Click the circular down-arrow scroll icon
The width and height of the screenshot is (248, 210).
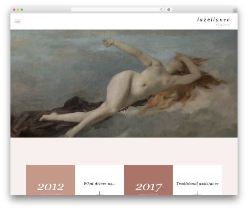[x=124, y=111]
